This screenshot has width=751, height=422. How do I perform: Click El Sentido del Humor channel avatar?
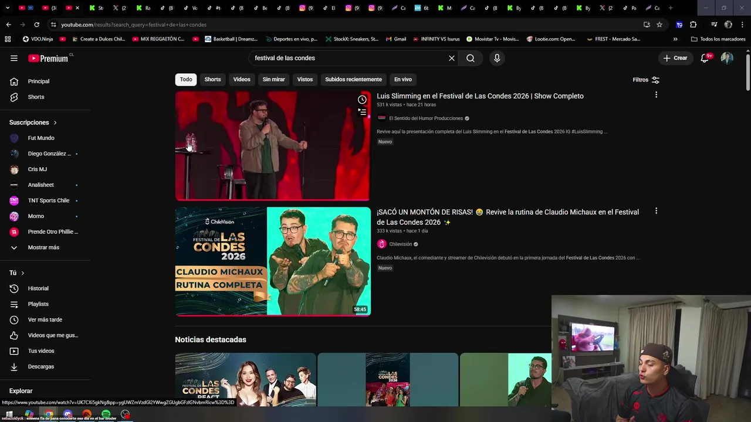[x=381, y=118]
